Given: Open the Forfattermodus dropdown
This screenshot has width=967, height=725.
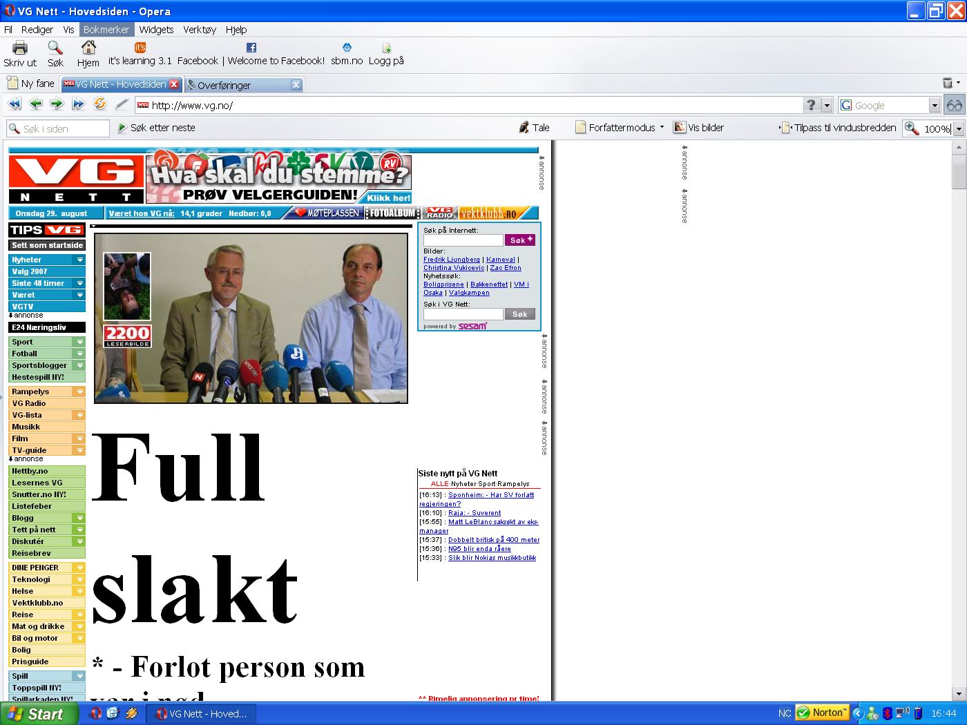Looking at the screenshot, I should 662,127.
